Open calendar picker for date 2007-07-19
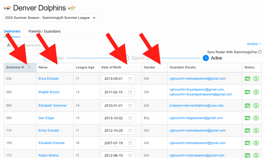The image size is (264, 158). [130, 143]
